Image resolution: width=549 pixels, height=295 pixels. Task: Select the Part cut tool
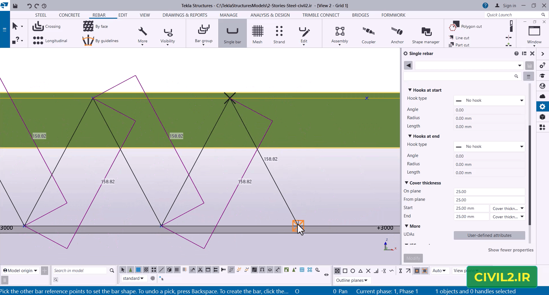[x=459, y=45]
